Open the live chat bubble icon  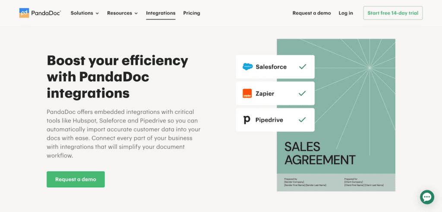click(x=427, y=197)
